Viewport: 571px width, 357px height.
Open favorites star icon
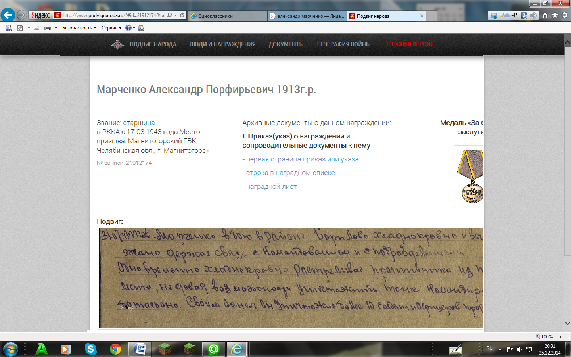[555, 15]
